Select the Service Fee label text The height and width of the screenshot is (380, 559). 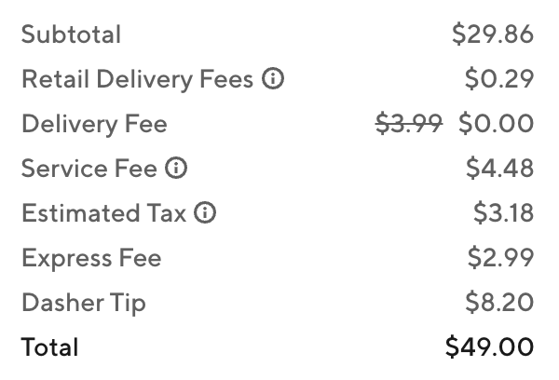click(x=89, y=169)
